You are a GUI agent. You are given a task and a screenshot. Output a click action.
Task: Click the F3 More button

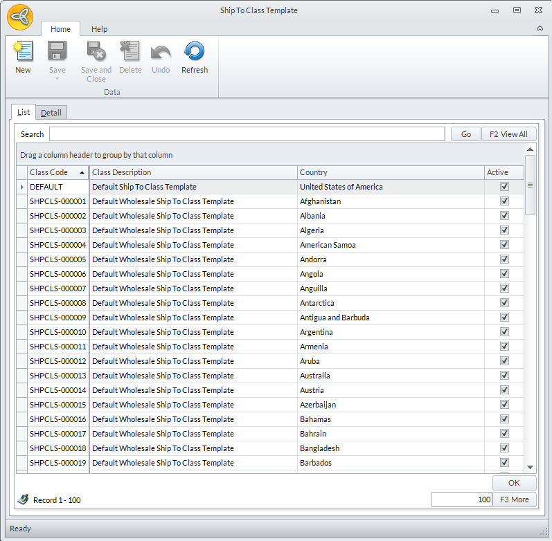click(x=514, y=499)
